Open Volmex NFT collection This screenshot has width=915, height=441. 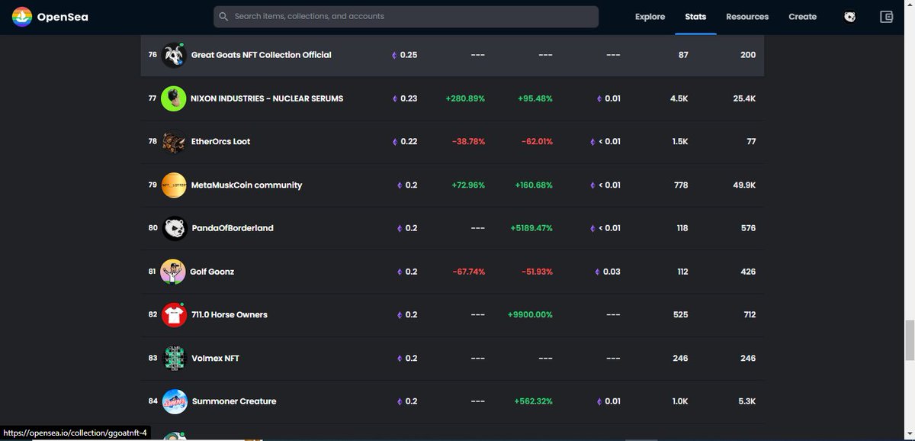click(x=216, y=358)
